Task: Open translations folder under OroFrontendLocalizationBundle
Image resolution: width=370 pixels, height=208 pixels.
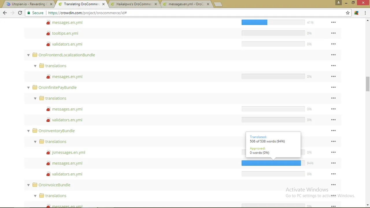Action: click(x=56, y=66)
